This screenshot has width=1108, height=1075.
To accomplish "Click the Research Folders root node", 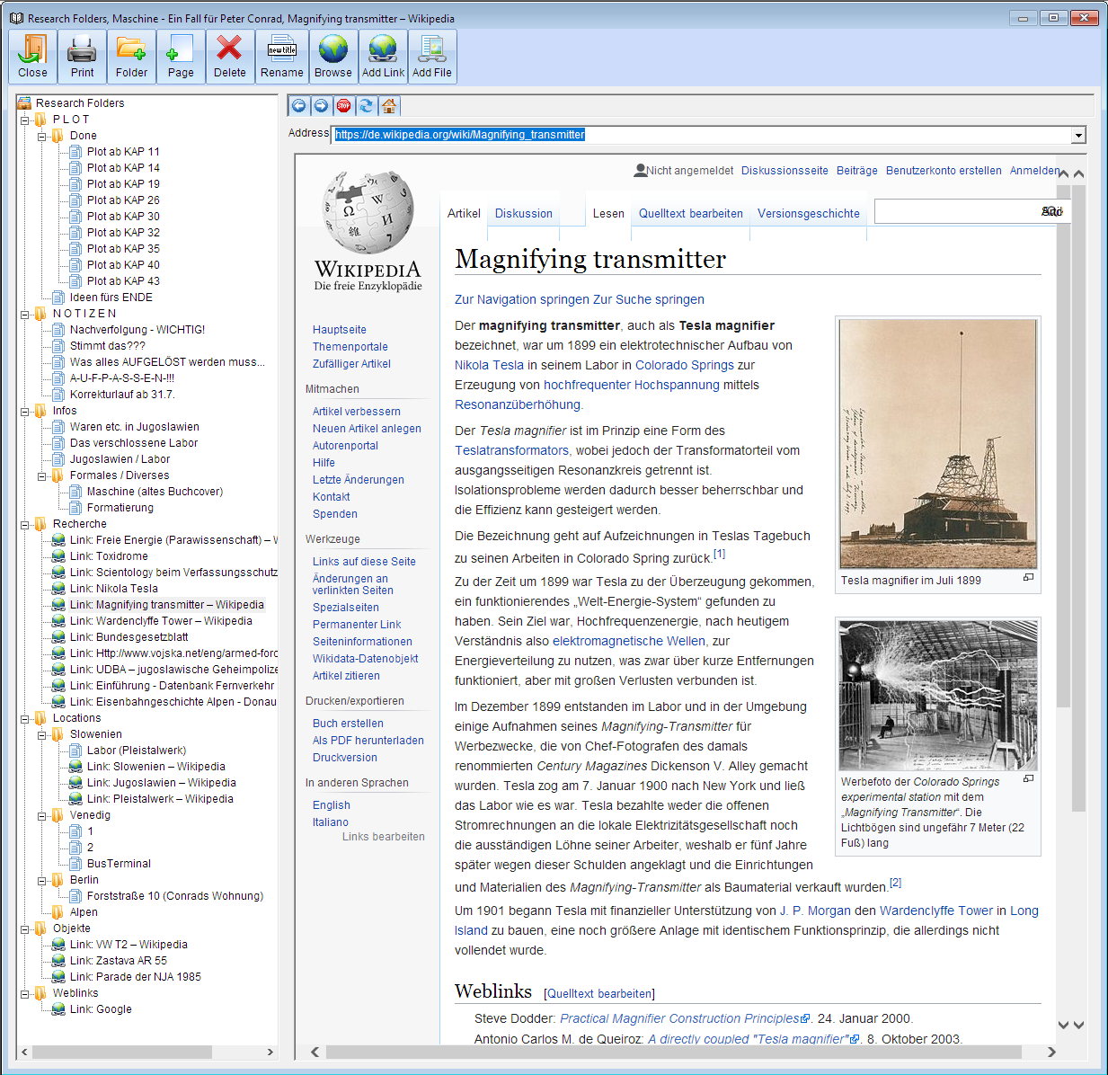I will [x=80, y=103].
